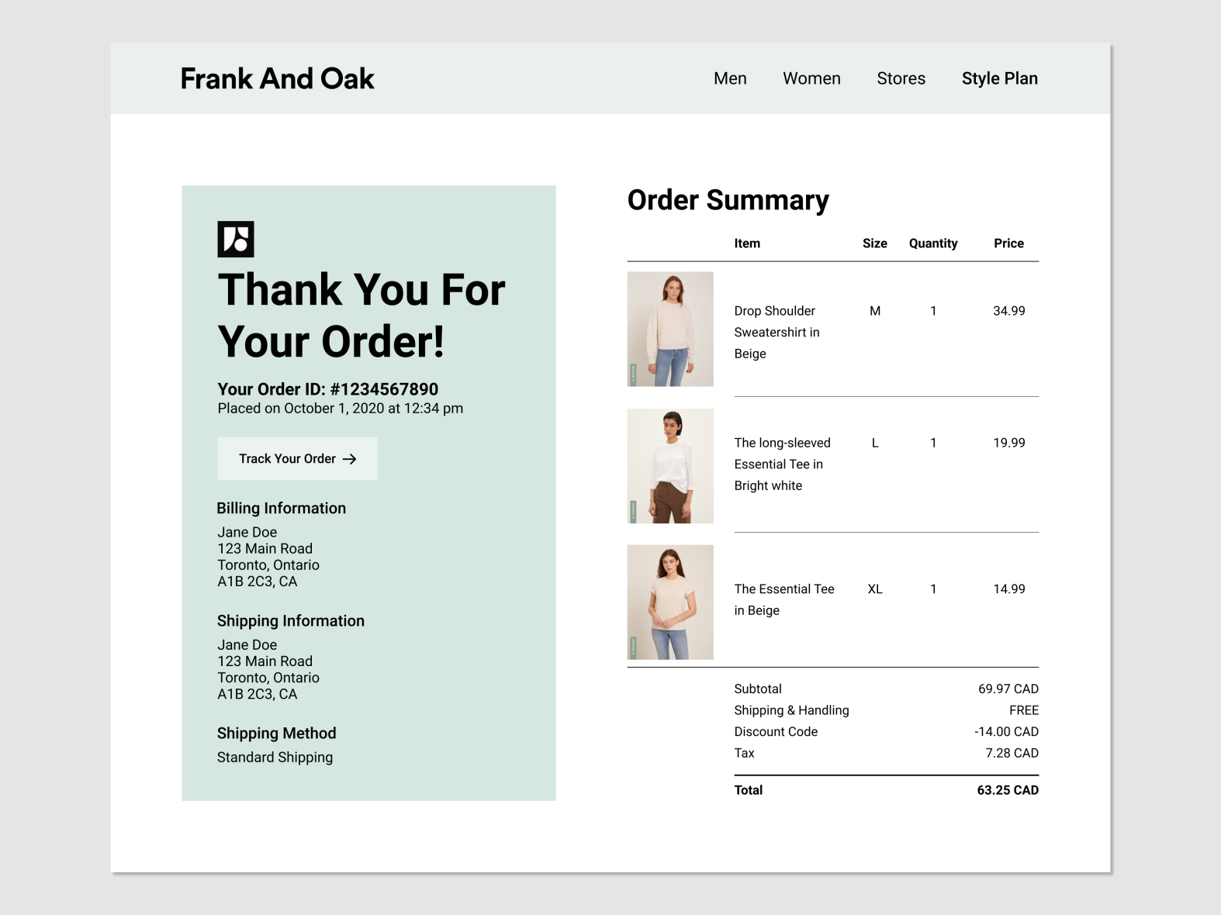Open the Essential Tee in Beige photo

pyautogui.click(x=670, y=603)
